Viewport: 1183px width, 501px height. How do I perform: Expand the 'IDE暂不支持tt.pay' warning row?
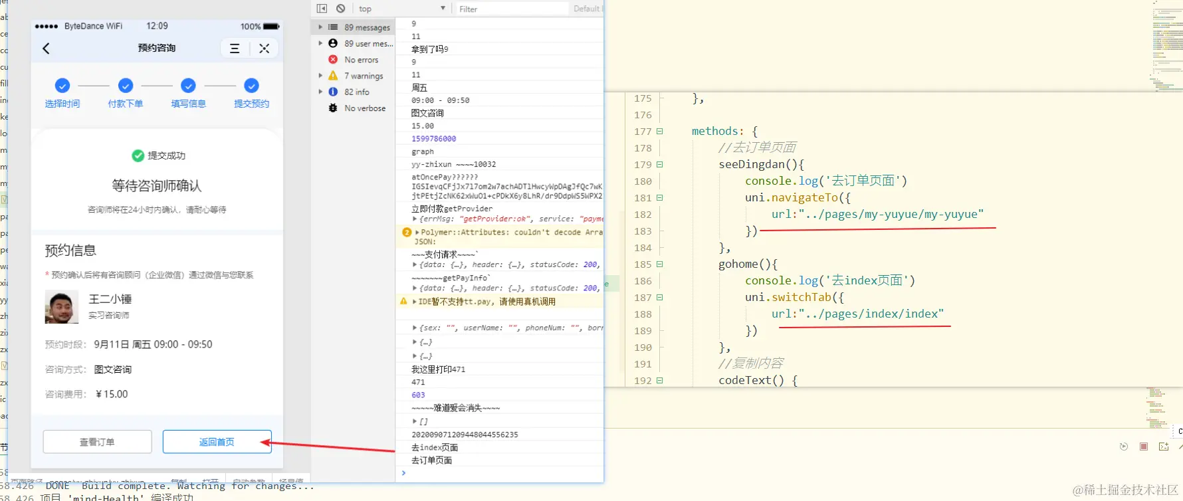(415, 302)
